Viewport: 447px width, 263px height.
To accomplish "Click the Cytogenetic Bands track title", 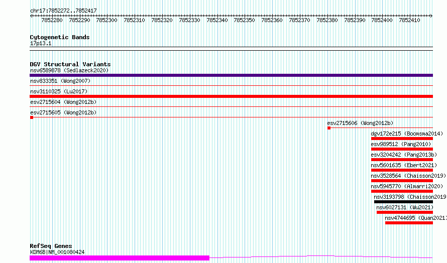I will tap(60, 37).
